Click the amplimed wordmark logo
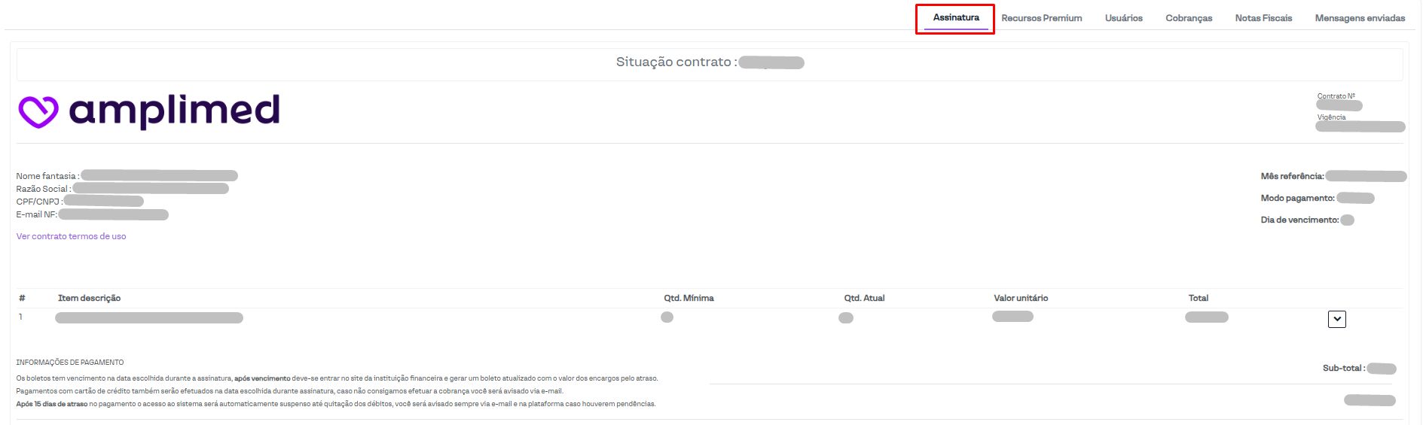The image size is (1423, 425). (174, 111)
